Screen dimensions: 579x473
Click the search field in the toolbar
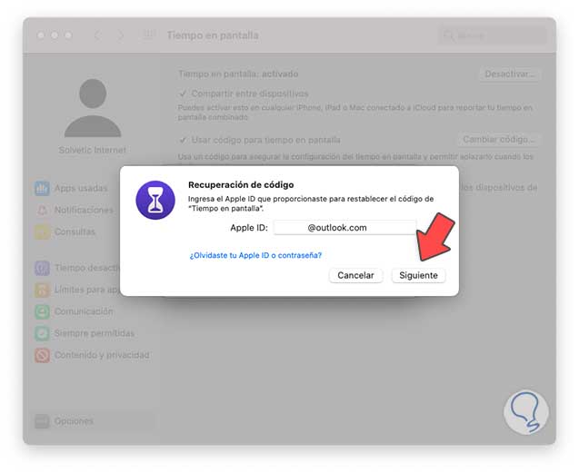point(493,35)
